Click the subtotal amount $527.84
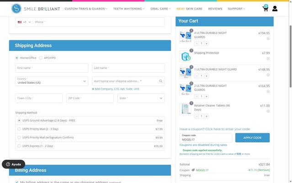 264,164
